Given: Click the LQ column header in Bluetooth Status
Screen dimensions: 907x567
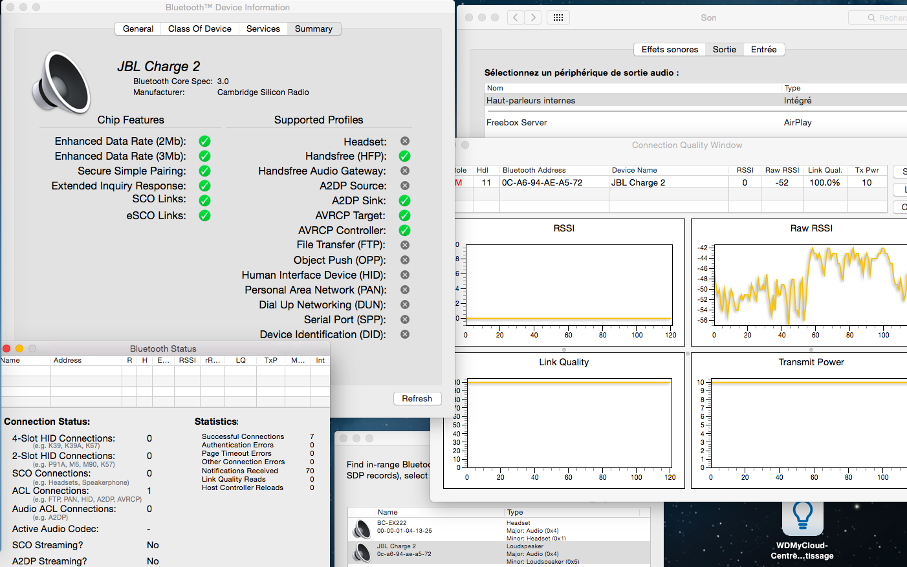Looking at the screenshot, I should [x=241, y=360].
